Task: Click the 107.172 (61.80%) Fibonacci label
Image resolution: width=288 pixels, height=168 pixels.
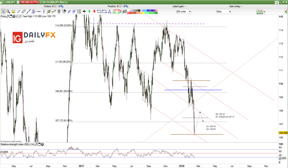Action: 64,120
